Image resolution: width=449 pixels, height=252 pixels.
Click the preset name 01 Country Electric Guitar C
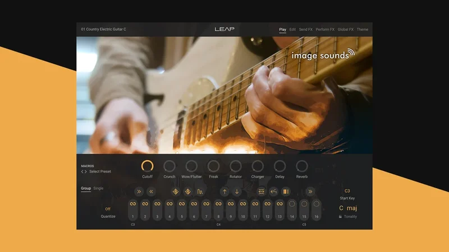pos(103,29)
